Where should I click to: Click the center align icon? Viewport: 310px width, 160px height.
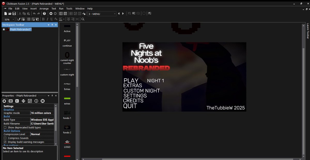[x=68, y=19]
